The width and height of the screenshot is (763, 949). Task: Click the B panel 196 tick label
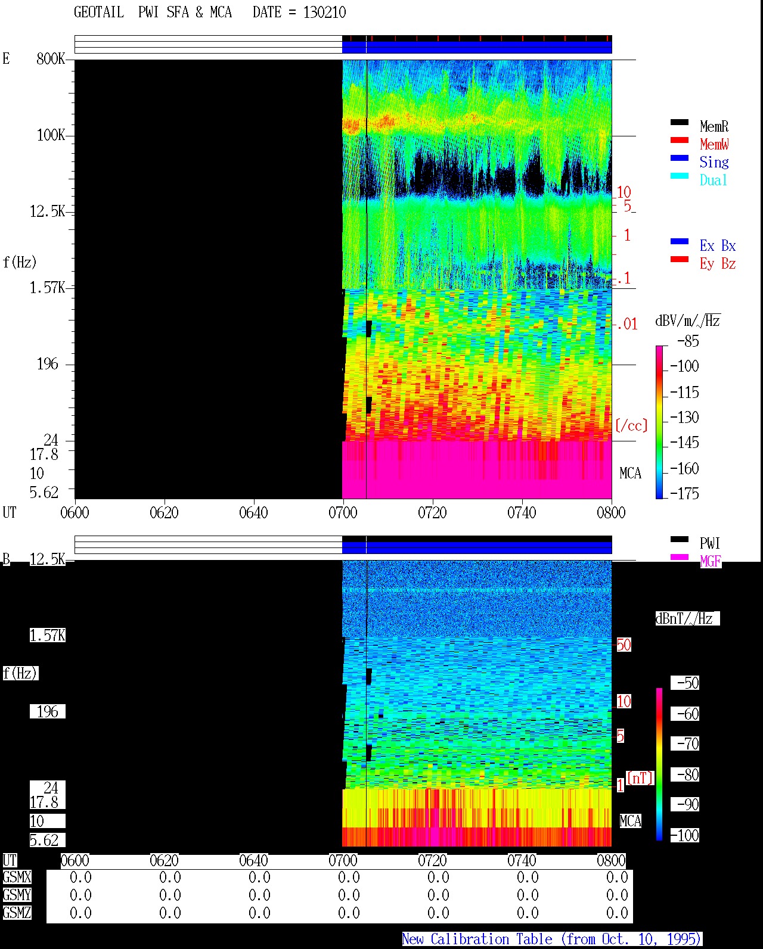click(x=48, y=711)
